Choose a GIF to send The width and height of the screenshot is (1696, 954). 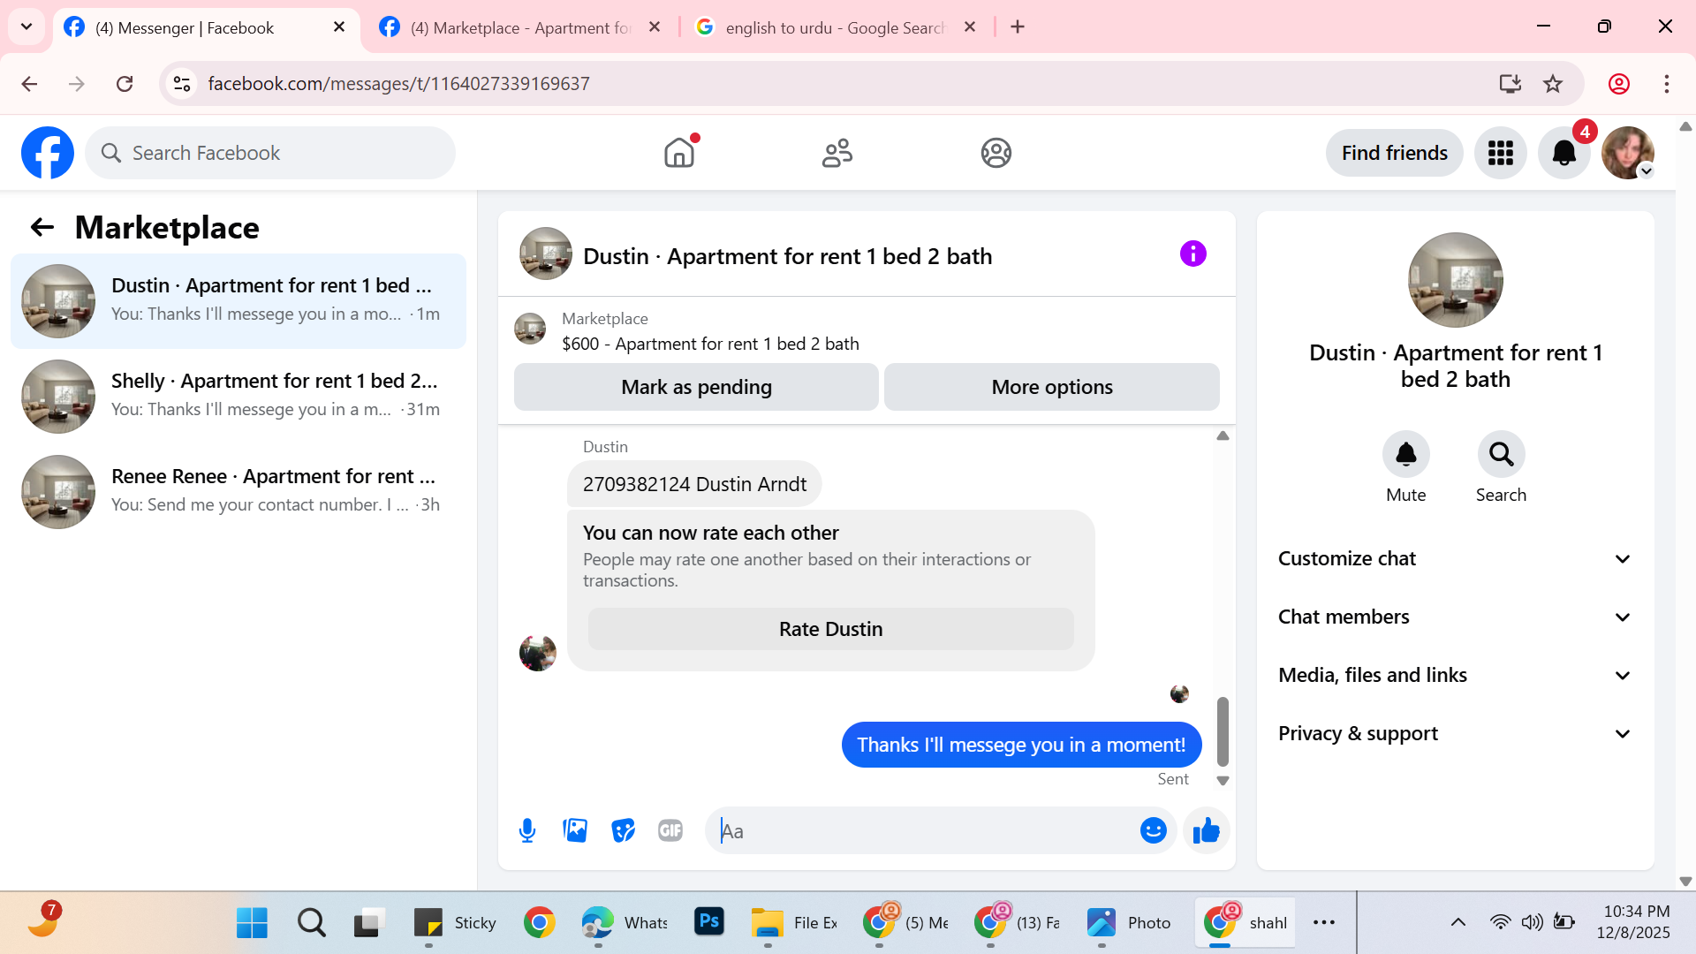pyautogui.click(x=670, y=830)
